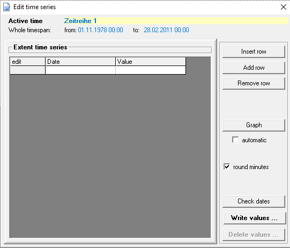The width and height of the screenshot is (290, 248).
Task: Click the Check dates button
Action: point(254,201)
